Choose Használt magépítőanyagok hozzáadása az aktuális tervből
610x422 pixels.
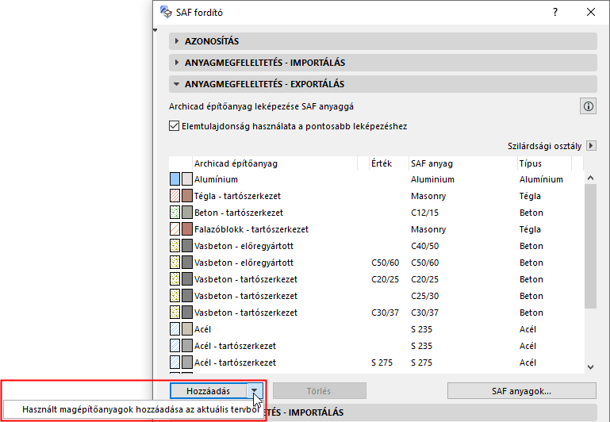point(134,409)
